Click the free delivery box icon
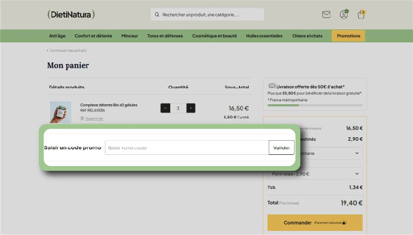 272,86
